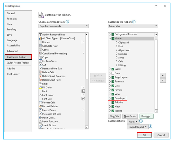Click the Fill Color bucket icon
This screenshot has height=143, width=174.
(x=41, y=87)
